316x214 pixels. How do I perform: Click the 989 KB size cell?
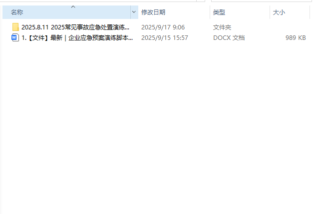coord(296,37)
